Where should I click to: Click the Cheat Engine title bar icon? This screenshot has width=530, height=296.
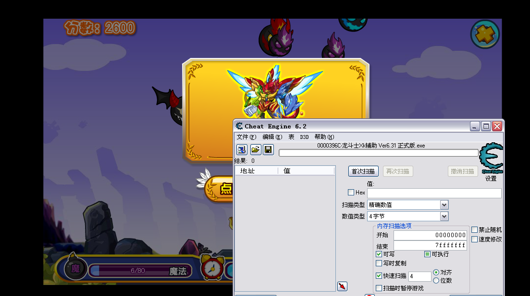point(239,126)
